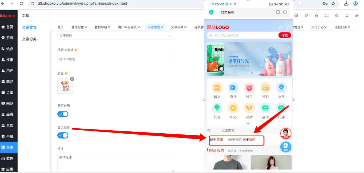
Task: Click the help icon beside 封面
Action: (66, 74)
